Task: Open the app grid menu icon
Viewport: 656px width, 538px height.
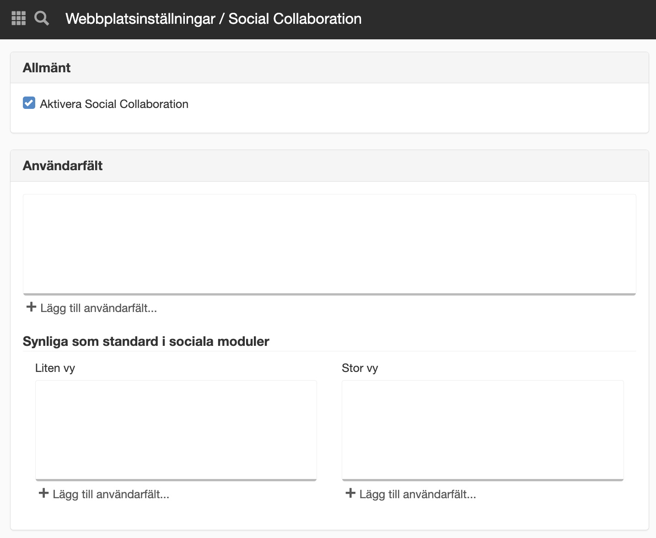Action: coord(18,18)
